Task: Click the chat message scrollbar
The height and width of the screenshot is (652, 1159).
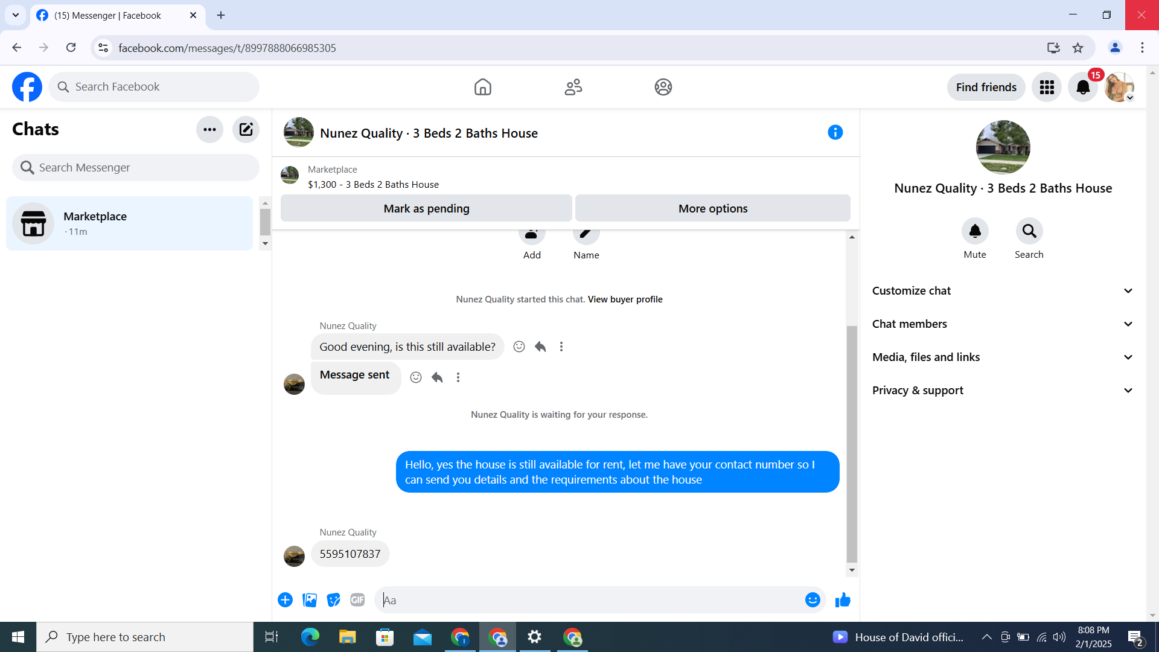Action: click(852, 444)
